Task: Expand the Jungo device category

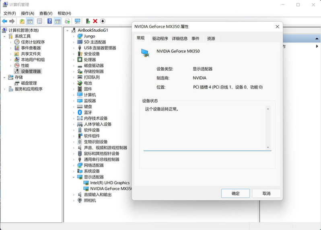Action: [74, 36]
